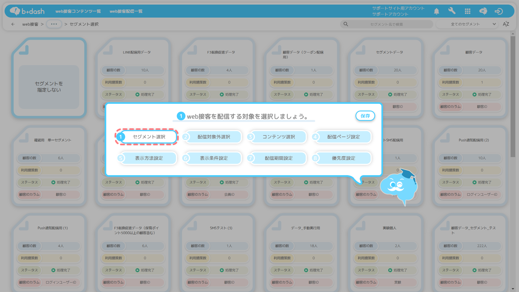This screenshot has height=292, width=519.
Task: Toggle the AZ sort order icon
Action: coord(506,24)
